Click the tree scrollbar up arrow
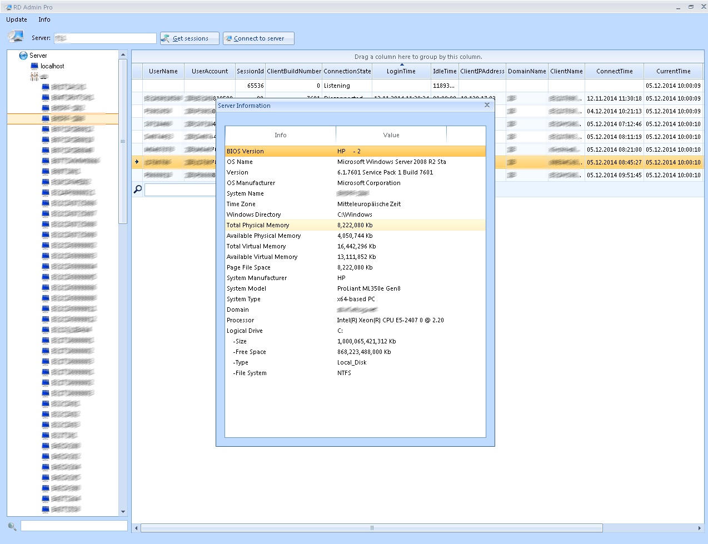This screenshot has width=708, height=544. 123,55
